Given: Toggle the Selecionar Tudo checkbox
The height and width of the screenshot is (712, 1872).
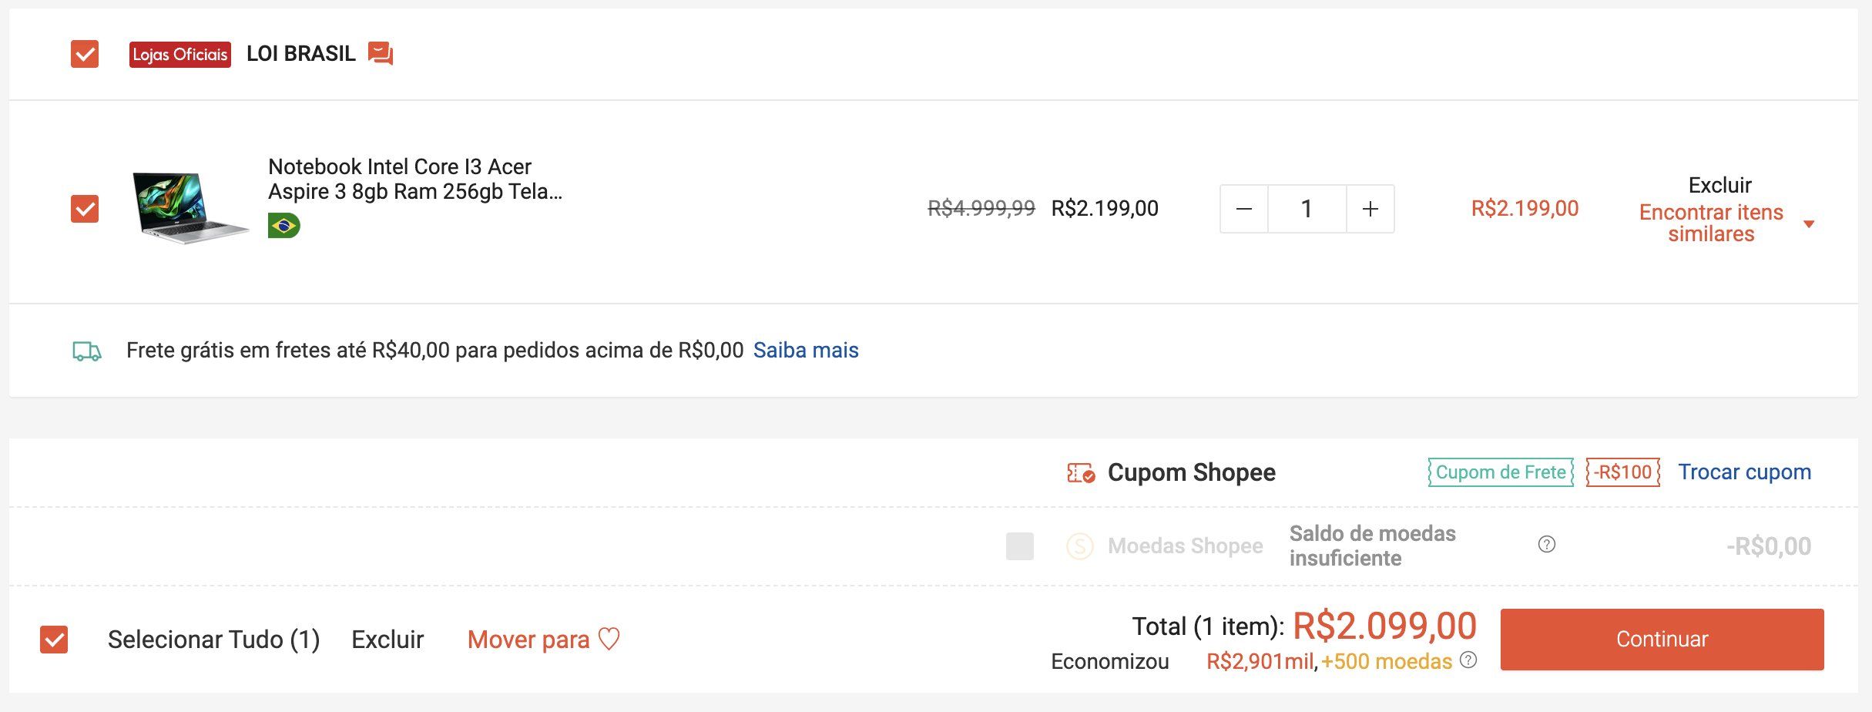Looking at the screenshot, I should [54, 640].
